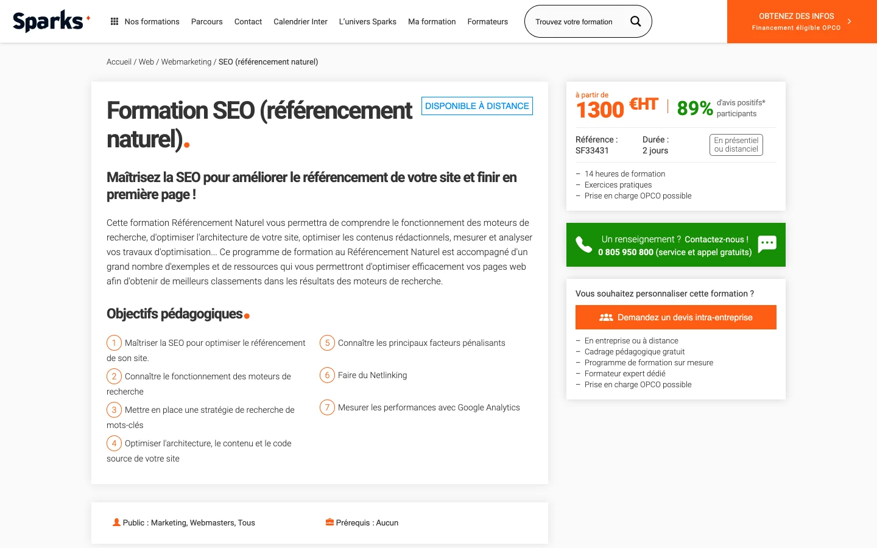877x548 pixels.
Task: Click 'Cadrage pédagogique gratuit' item
Action: 635,351
